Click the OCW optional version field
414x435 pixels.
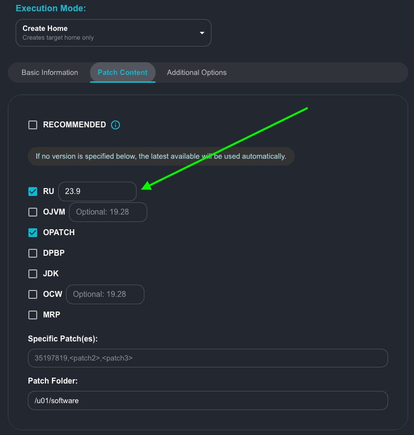tap(105, 294)
